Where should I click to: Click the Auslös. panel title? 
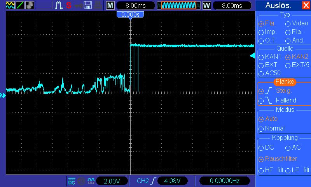pyautogui.click(x=278, y=5)
